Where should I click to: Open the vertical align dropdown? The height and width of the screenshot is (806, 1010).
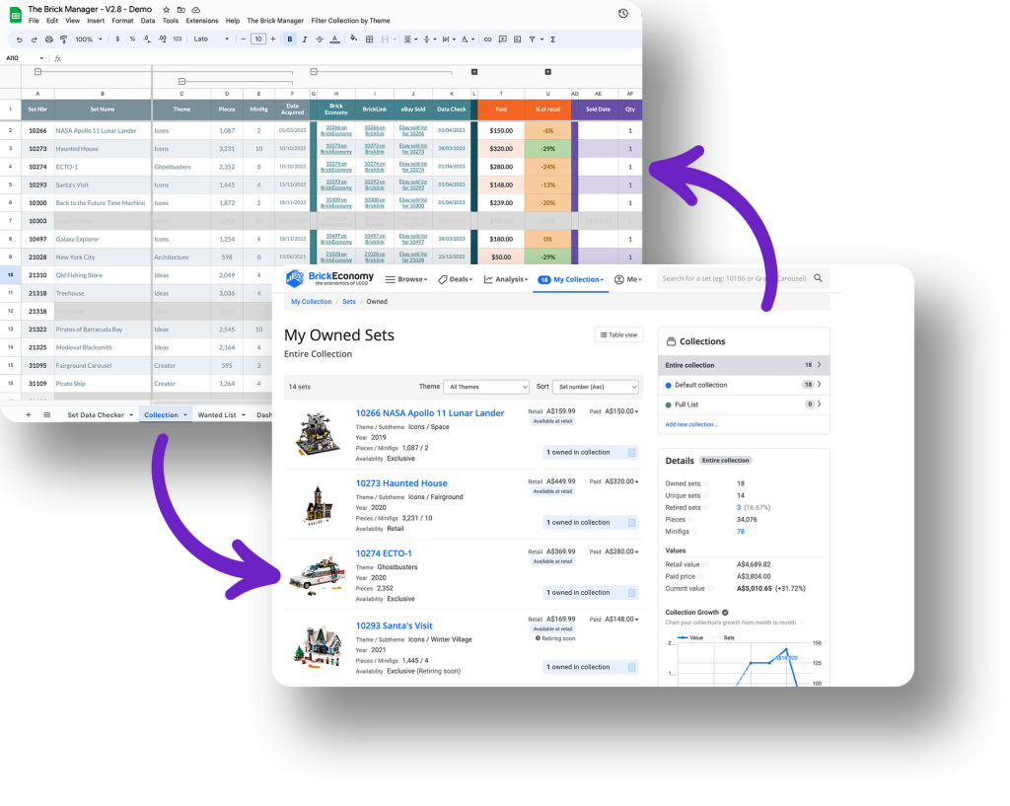[x=430, y=39]
